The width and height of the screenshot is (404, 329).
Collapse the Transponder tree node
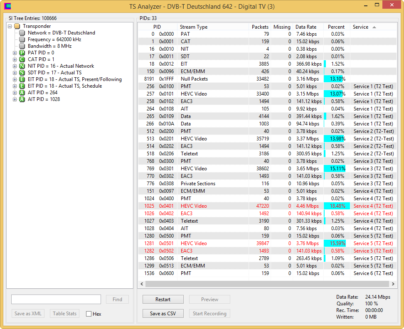(x=10, y=26)
